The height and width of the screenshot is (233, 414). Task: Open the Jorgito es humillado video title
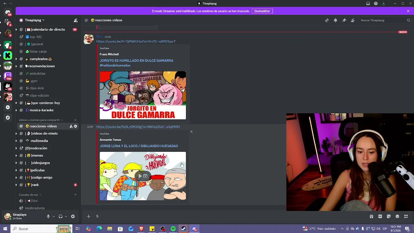tap(136, 63)
